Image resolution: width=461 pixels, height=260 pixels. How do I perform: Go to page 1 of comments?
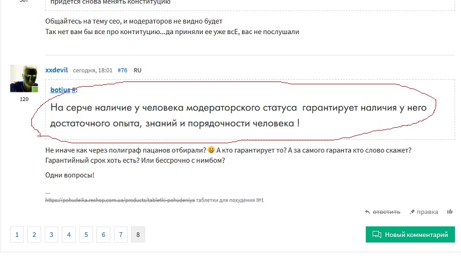pos(17,235)
